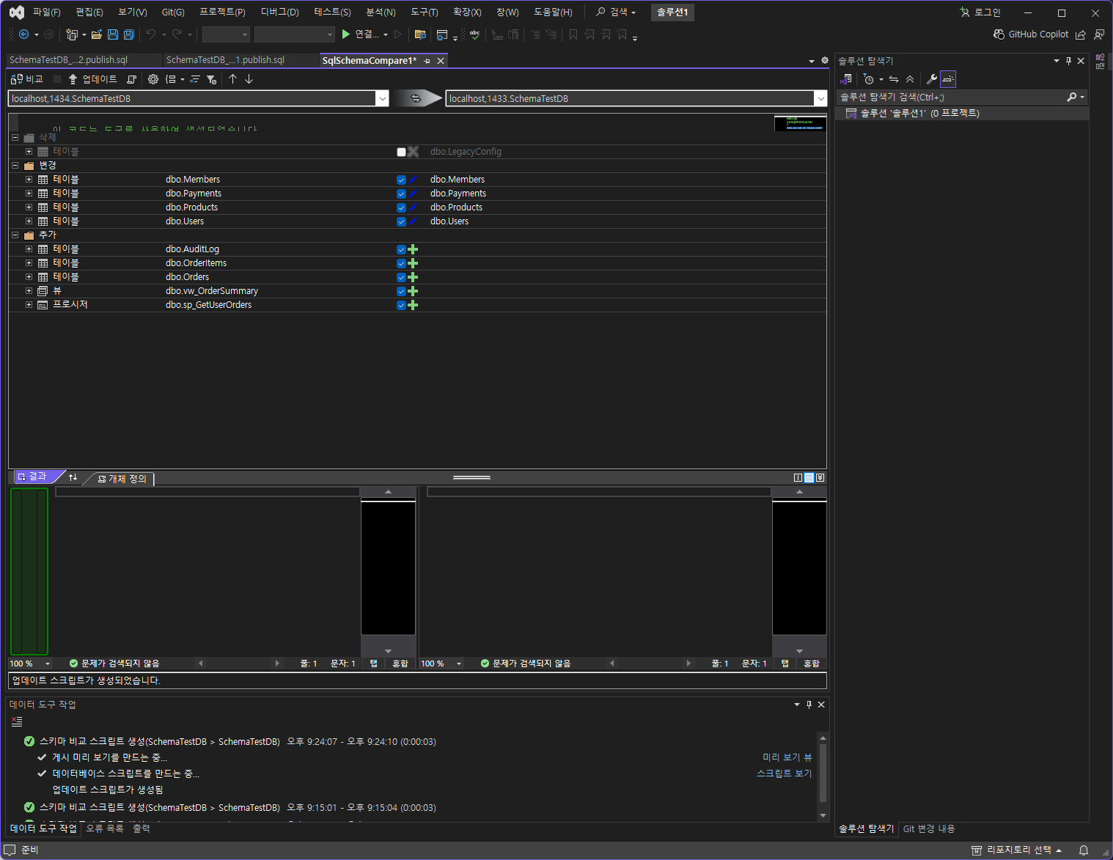Collapse the 변경 (Change) group
This screenshot has height=860, width=1113.
click(x=15, y=166)
